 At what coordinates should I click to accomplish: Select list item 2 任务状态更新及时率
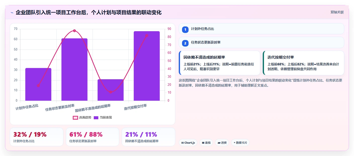tap(261, 43)
